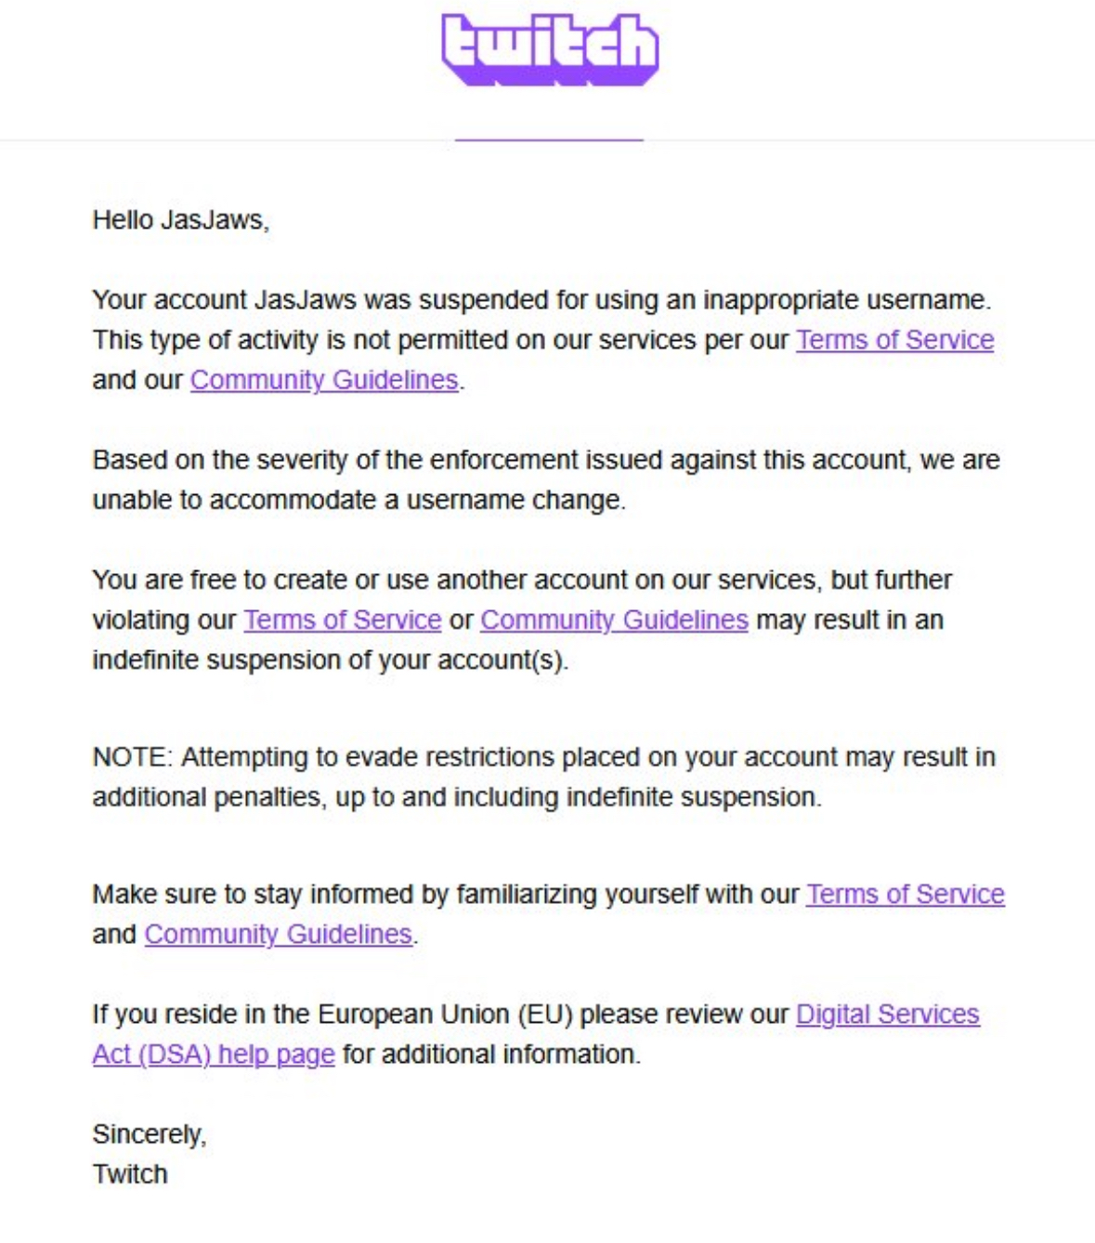Open the last Community Guidelines link above the EU paragraph
The height and width of the screenshot is (1243, 1095).
coord(278,934)
